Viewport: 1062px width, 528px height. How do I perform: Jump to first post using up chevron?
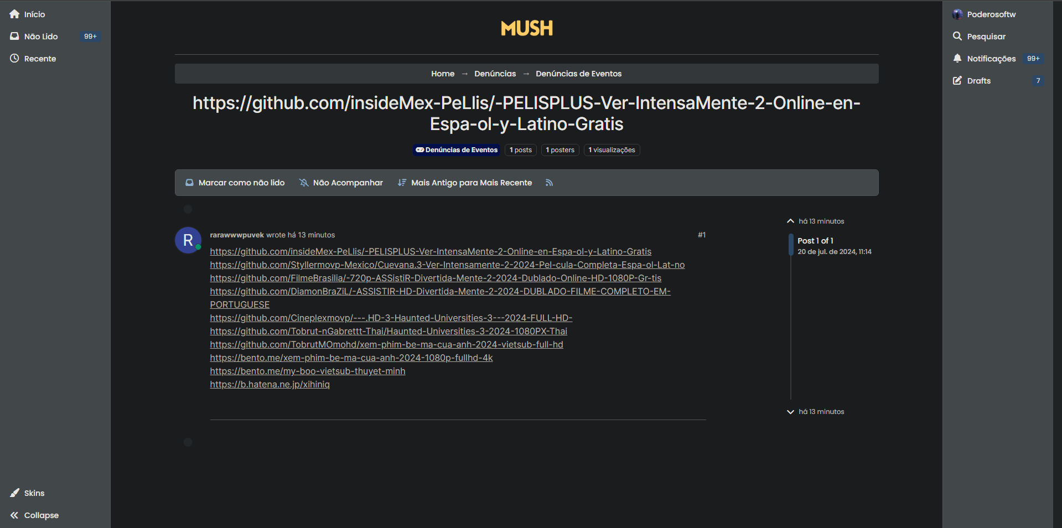[790, 221]
